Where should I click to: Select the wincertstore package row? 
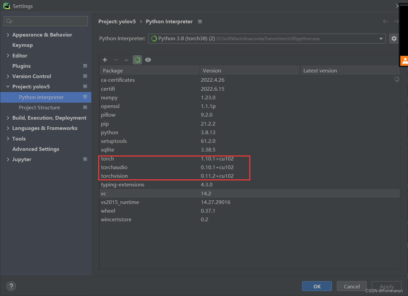[x=250, y=219]
